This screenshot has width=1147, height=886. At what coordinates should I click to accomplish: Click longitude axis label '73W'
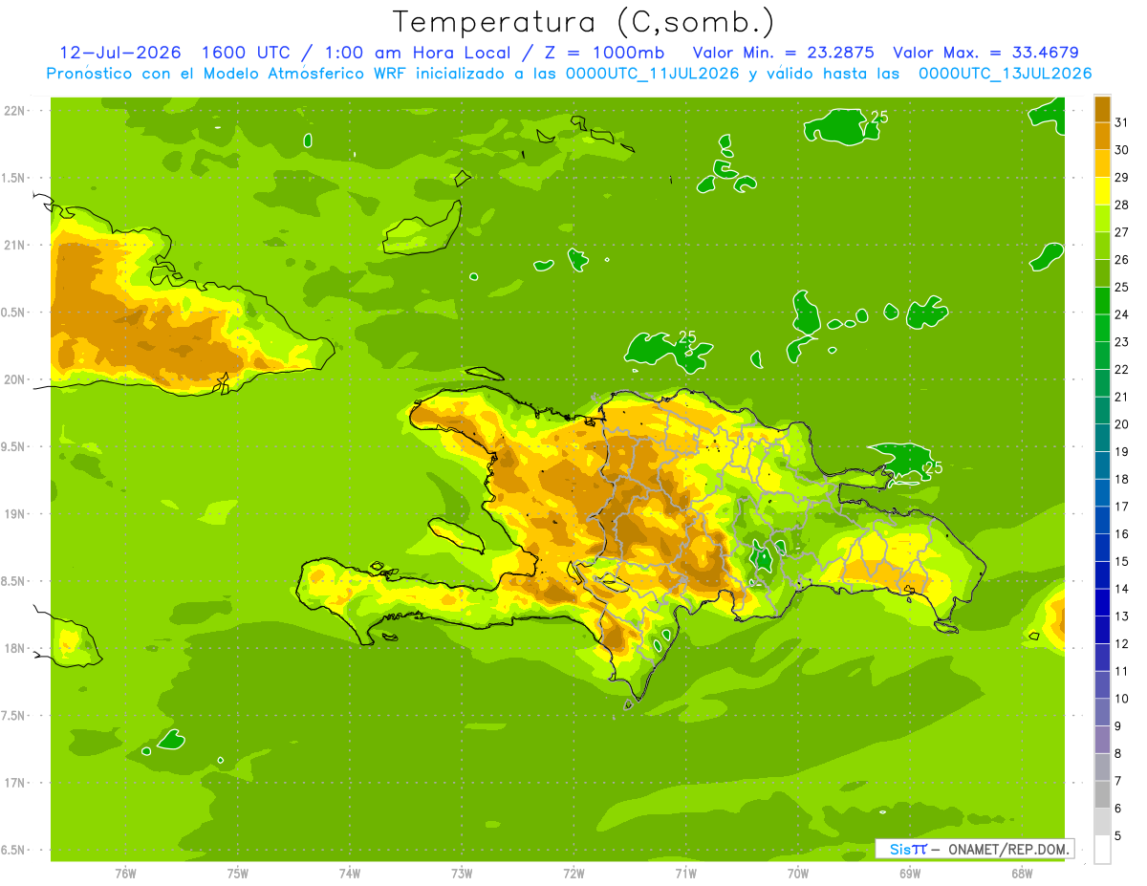click(462, 873)
